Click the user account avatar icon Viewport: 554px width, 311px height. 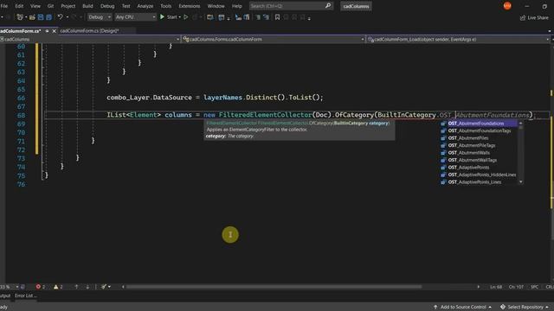(x=507, y=6)
